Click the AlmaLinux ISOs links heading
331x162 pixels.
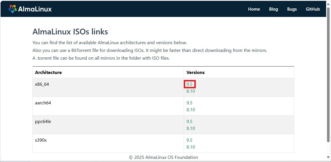[x=70, y=32]
